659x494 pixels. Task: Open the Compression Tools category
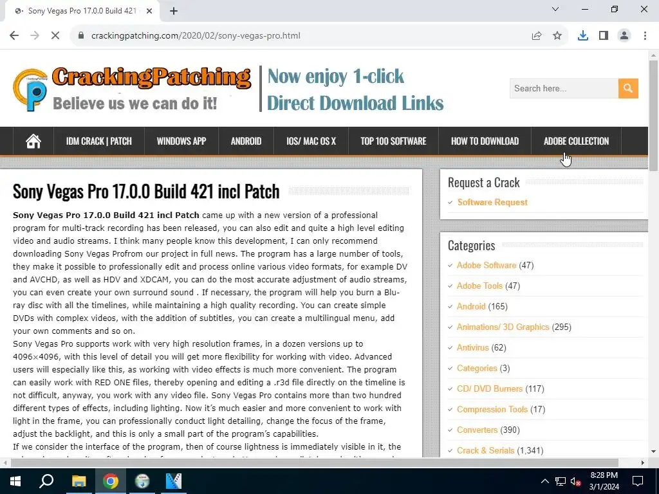click(492, 409)
